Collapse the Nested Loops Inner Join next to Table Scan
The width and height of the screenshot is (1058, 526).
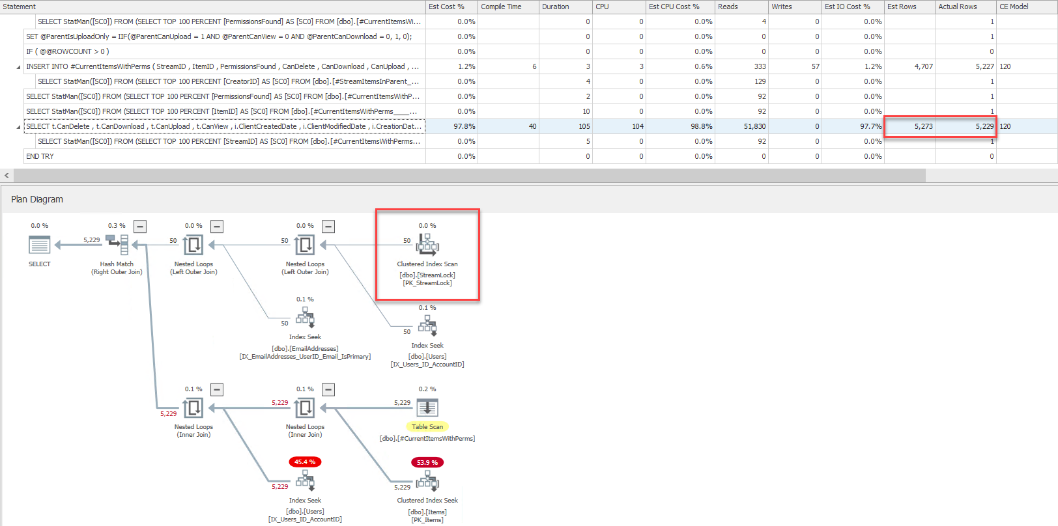pyautogui.click(x=328, y=389)
